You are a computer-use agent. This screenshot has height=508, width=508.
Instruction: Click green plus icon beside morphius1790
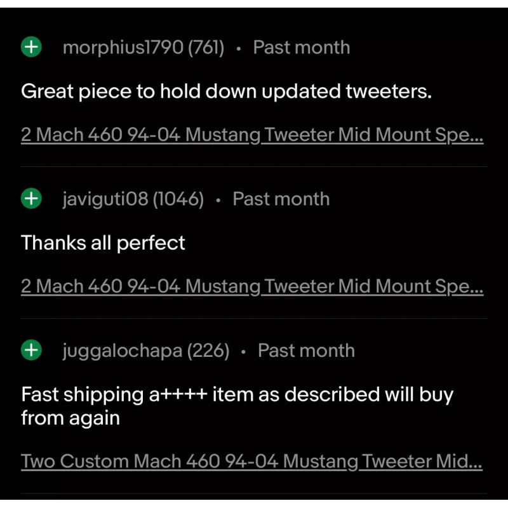click(x=31, y=47)
